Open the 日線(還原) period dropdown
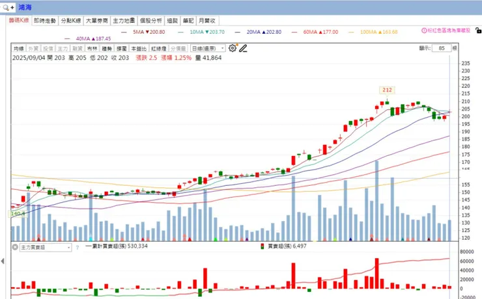Screen dimensions: 482x299 [208, 49]
